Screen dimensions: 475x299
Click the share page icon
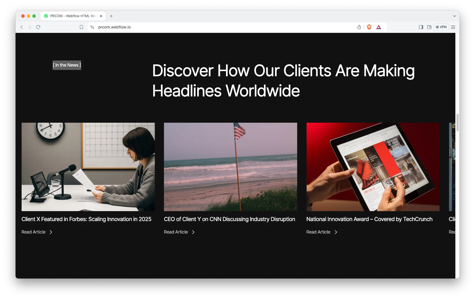click(359, 27)
